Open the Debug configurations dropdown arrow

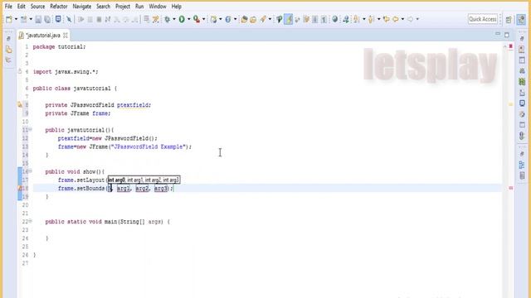(x=174, y=19)
